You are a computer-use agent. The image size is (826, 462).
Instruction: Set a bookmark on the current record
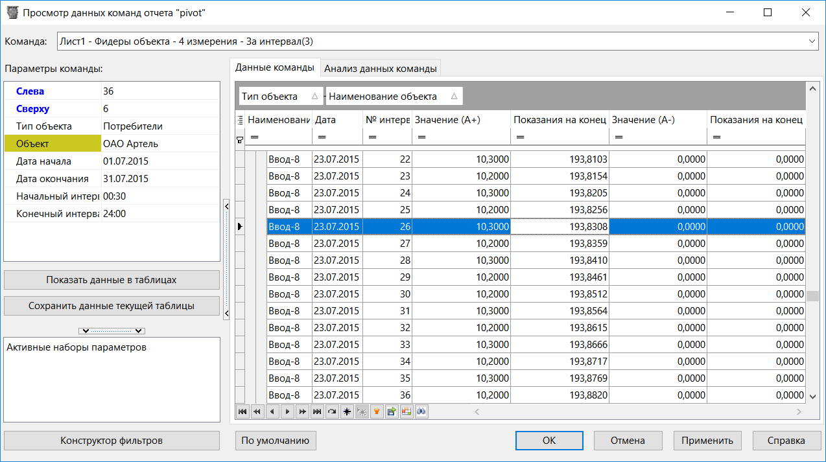tap(347, 411)
